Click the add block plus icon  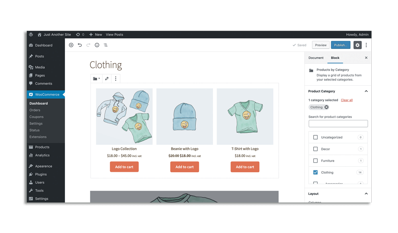point(71,45)
